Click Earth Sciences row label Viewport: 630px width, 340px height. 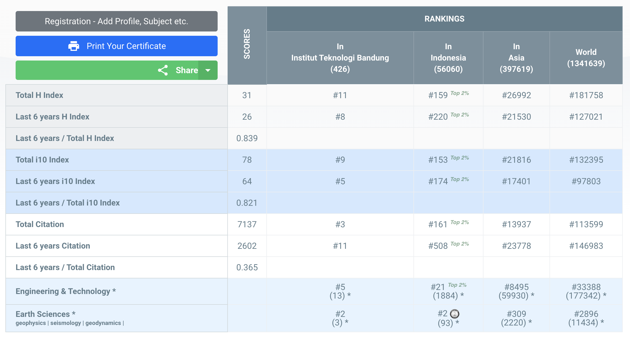pyautogui.click(x=45, y=314)
